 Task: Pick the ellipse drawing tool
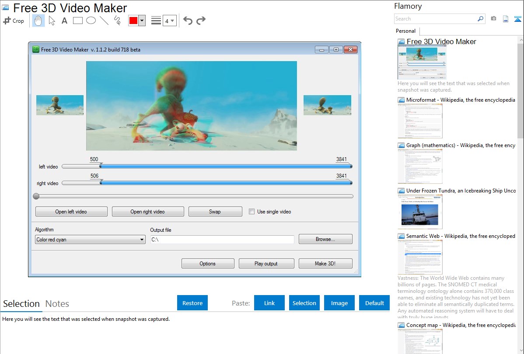(91, 21)
